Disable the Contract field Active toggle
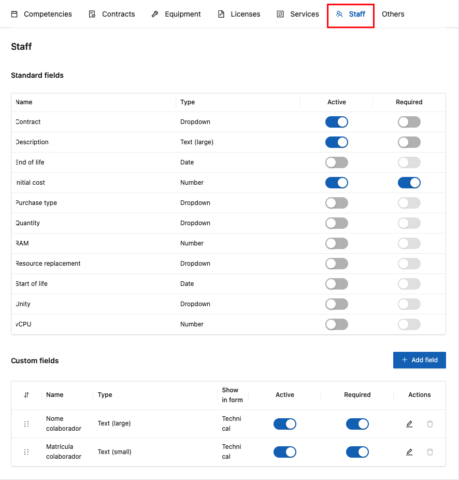459x480 pixels. 337,122
